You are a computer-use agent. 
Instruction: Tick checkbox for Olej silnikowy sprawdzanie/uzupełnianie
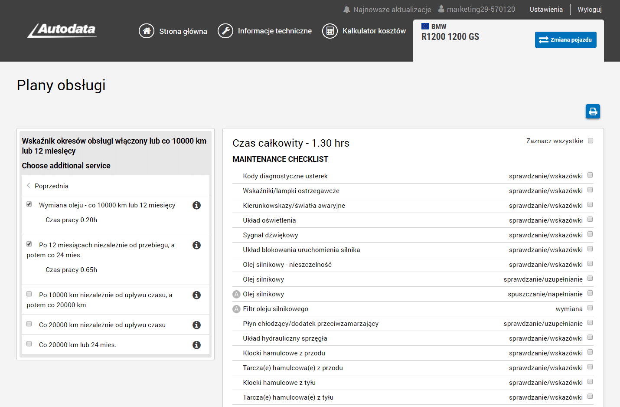(x=590, y=279)
